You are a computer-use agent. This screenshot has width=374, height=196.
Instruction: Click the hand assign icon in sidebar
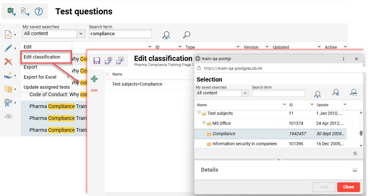[8, 75]
